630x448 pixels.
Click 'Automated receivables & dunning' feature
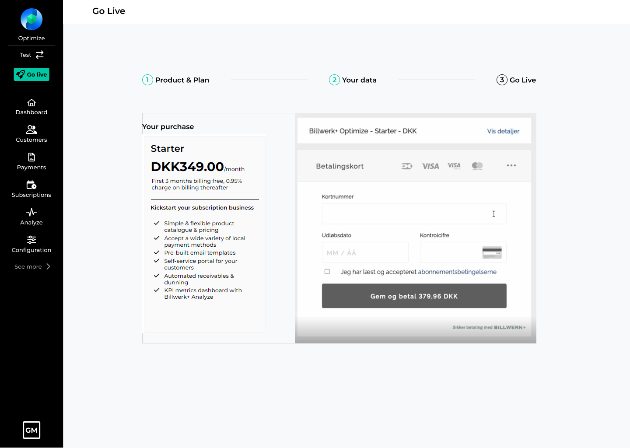(199, 279)
